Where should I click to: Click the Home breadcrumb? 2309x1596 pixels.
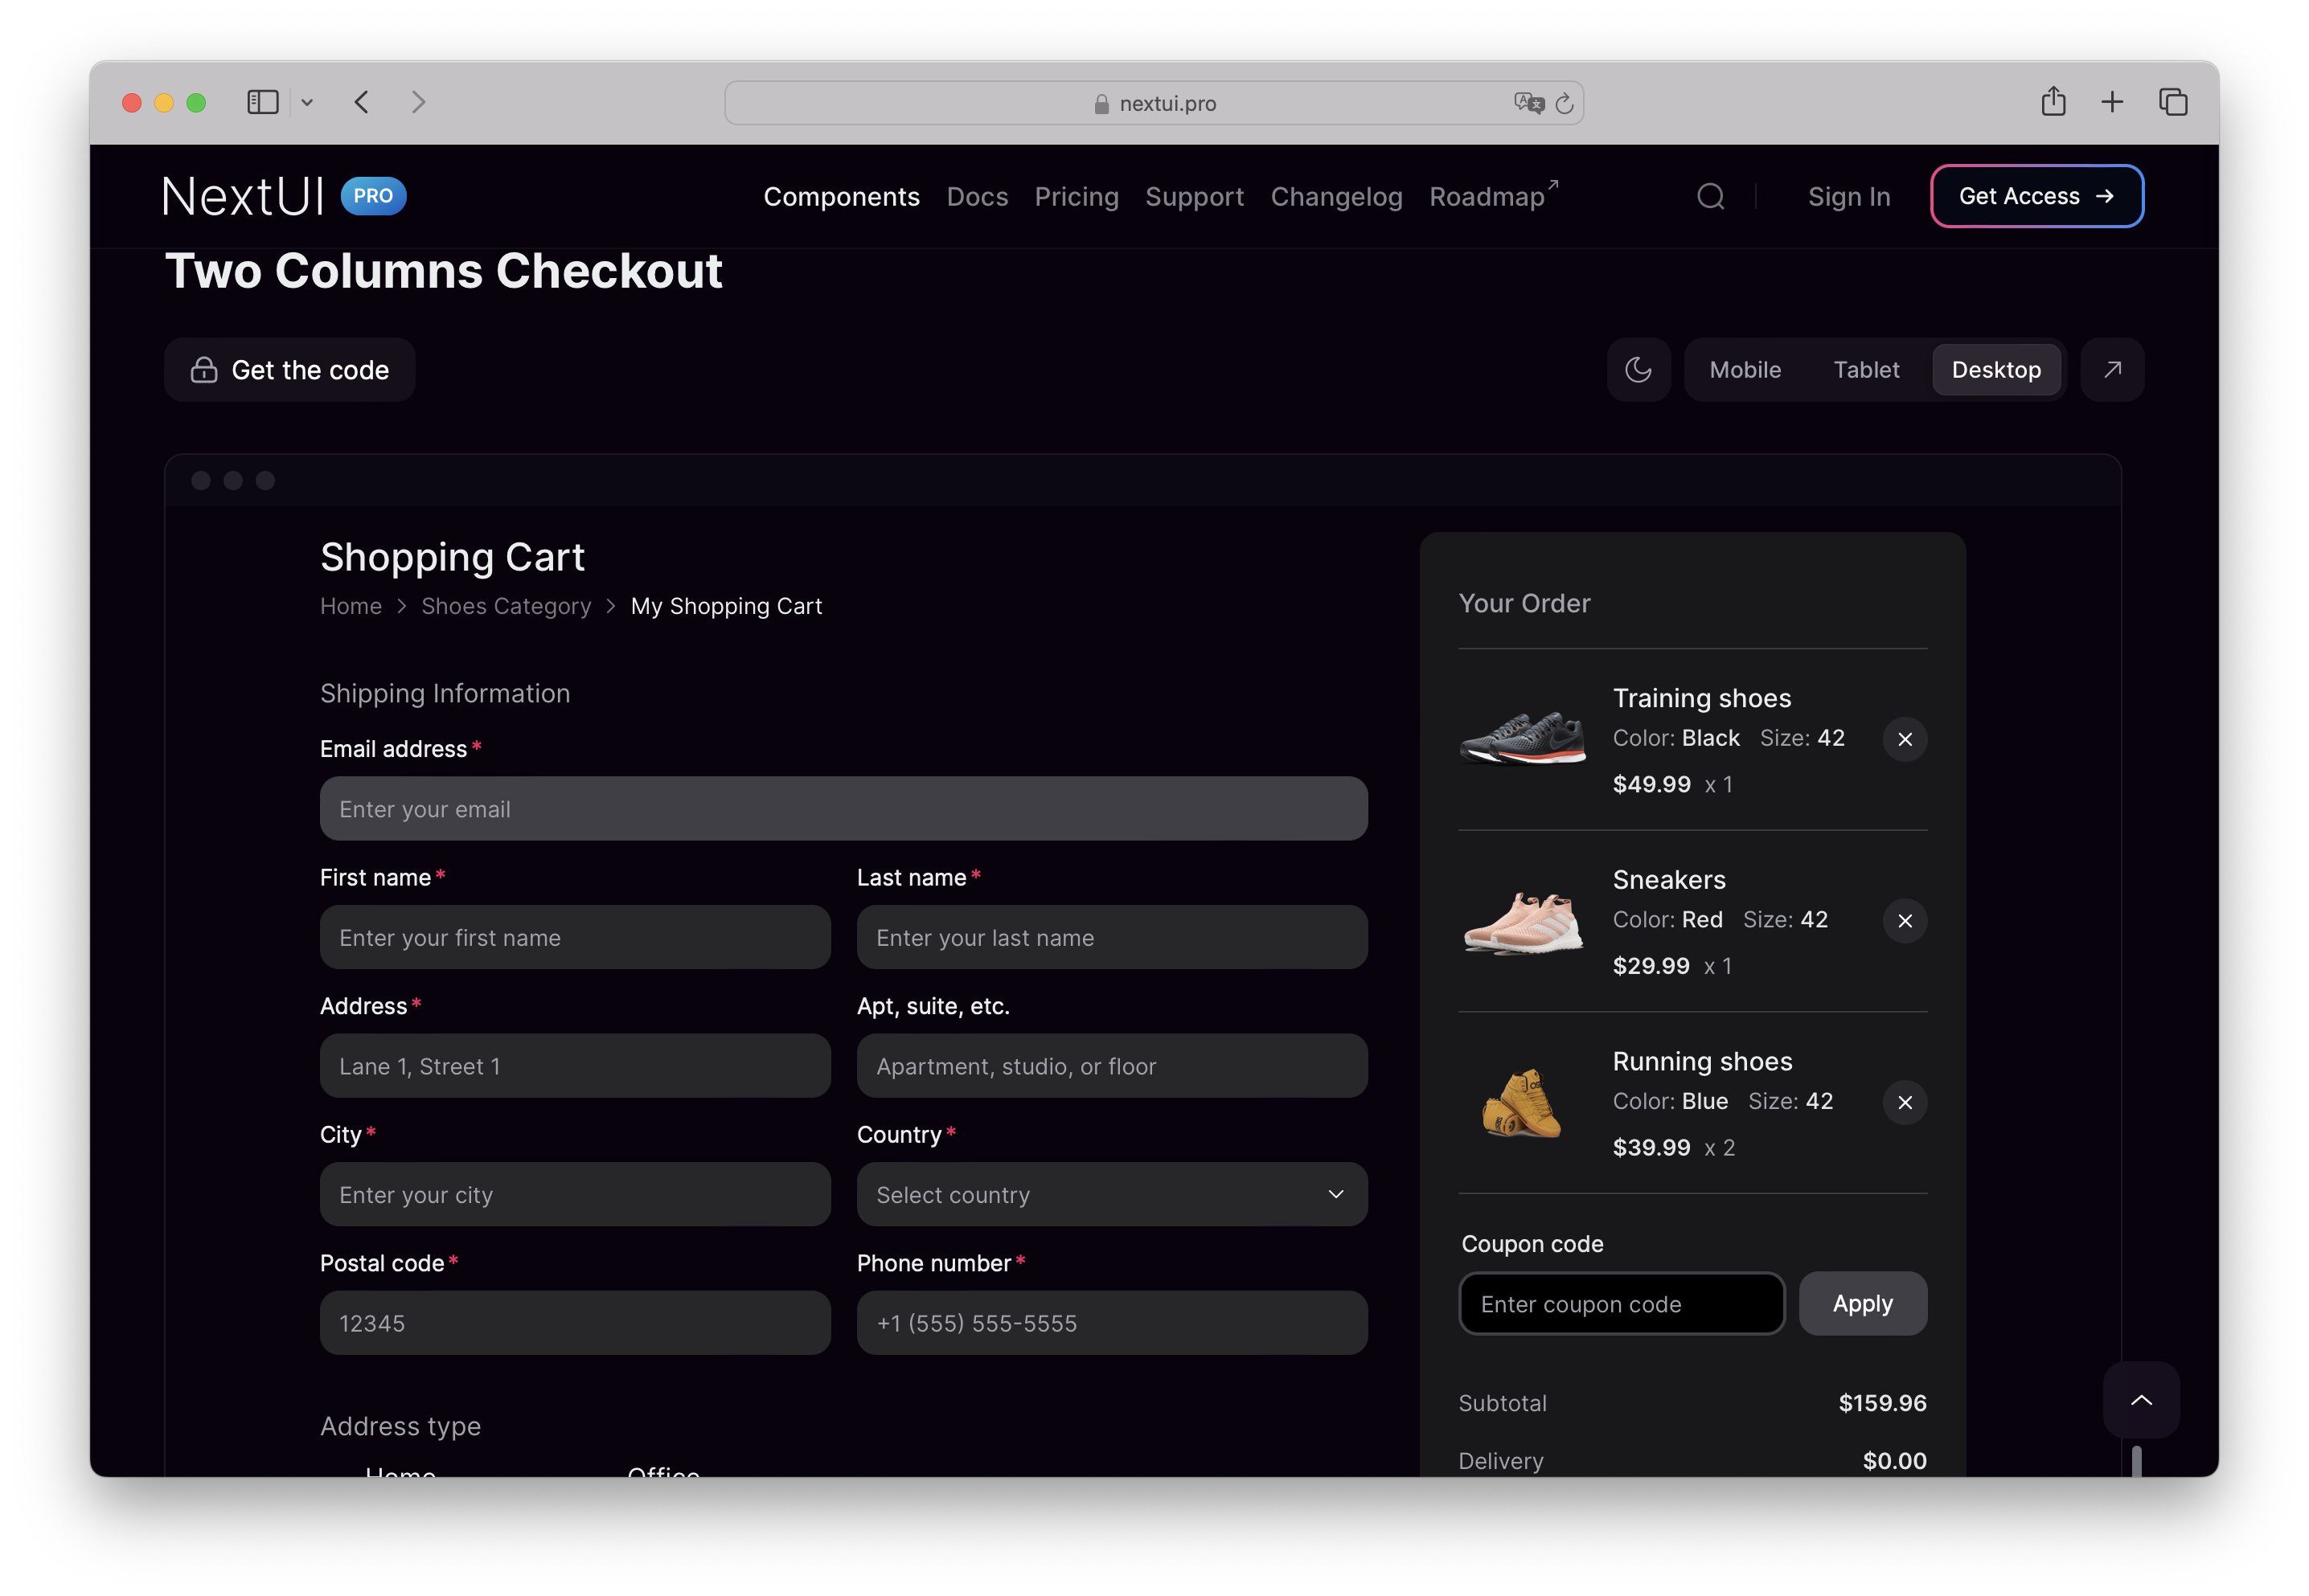pyautogui.click(x=351, y=606)
